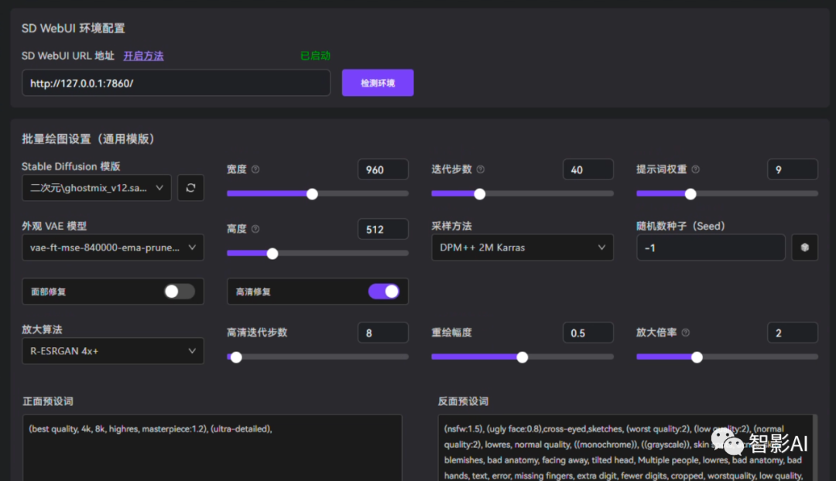Screen dimensions: 836x481
Task: Click the 高清迭代步数 value field showing 8
Action: coord(383,333)
